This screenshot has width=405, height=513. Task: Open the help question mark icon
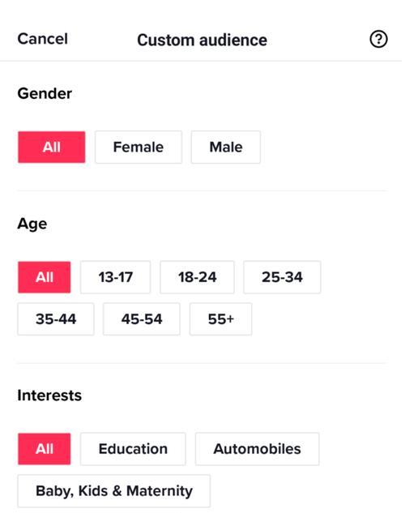click(x=378, y=39)
